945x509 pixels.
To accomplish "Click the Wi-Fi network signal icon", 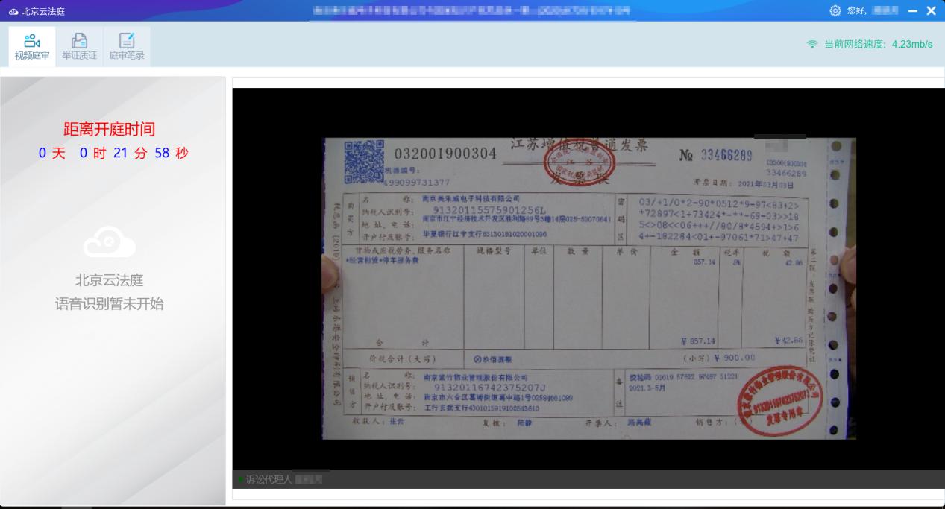I will (x=812, y=44).
